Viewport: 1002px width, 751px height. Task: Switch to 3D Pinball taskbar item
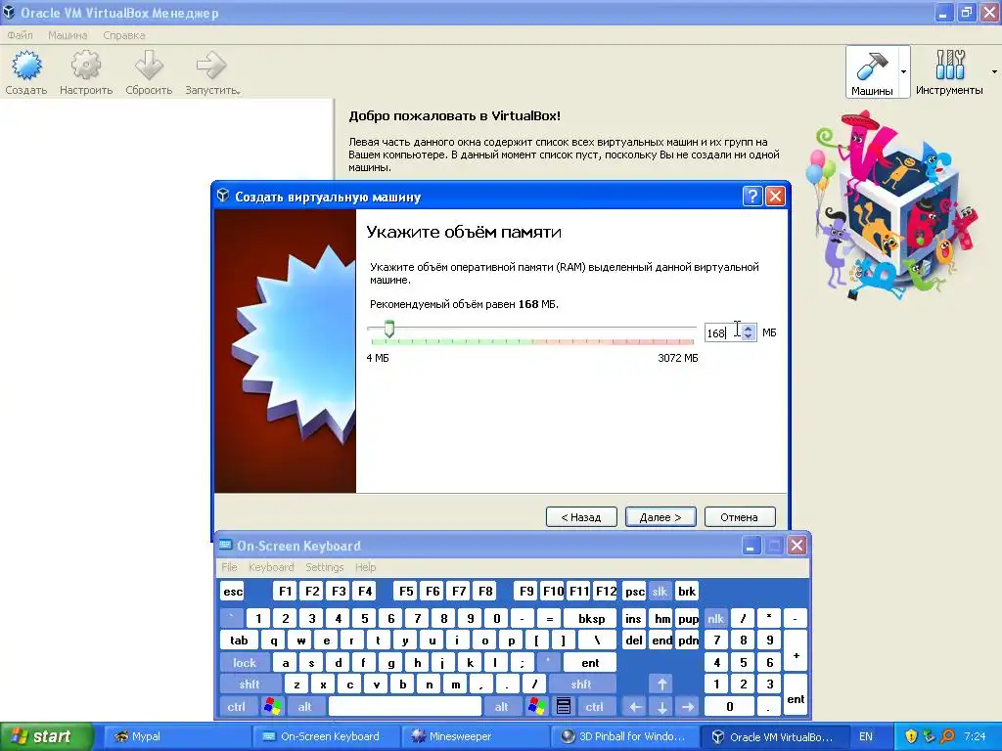click(623, 737)
